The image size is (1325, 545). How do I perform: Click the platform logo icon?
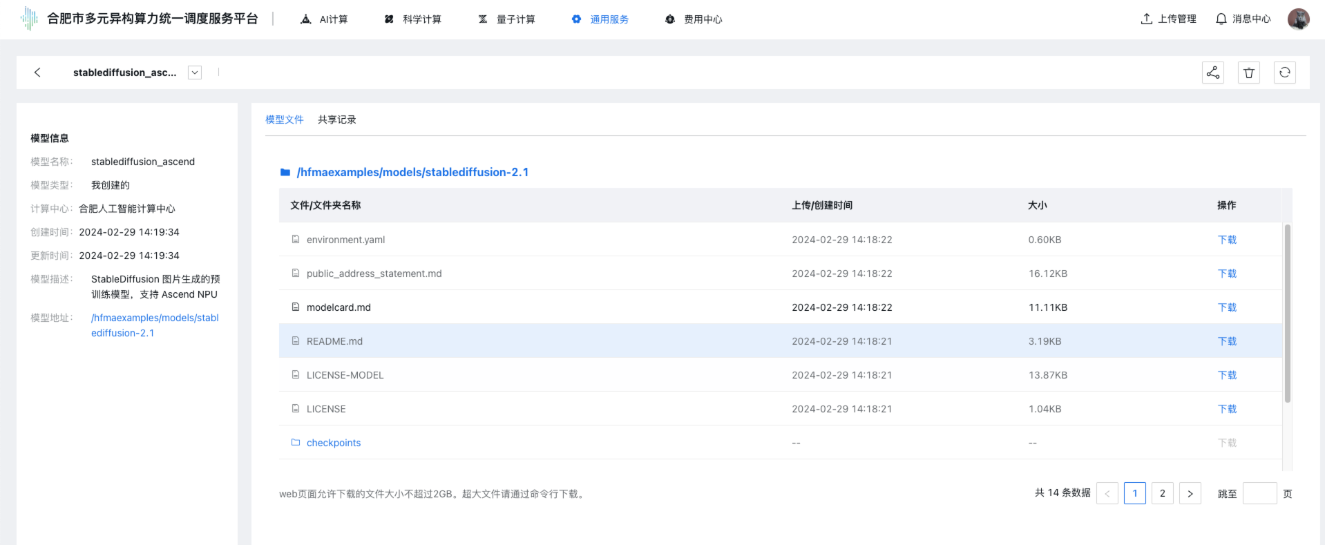click(29, 19)
